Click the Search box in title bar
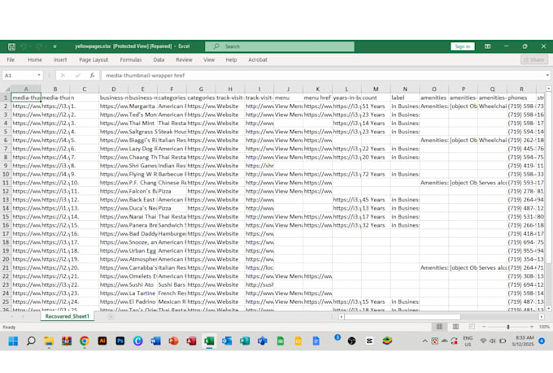Image resolution: width=553 pixels, height=373 pixels. pos(280,46)
